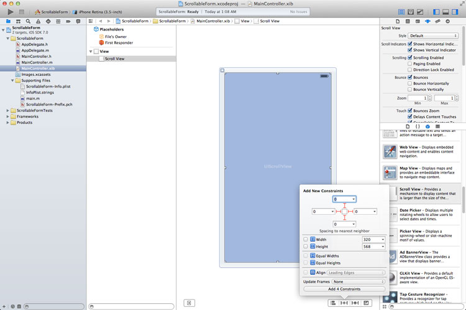Check the Width constraint checkbox
The image size is (466, 310).
click(306, 239)
